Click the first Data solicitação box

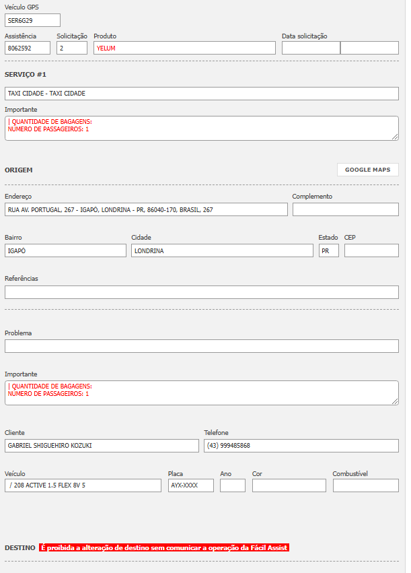tap(311, 48)
